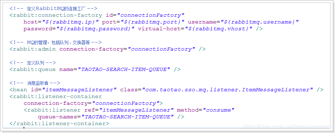The height and width of the screenshot is (133, 335).
Task: Select the rabbit:admin tag name
Action: click(34, 49)
